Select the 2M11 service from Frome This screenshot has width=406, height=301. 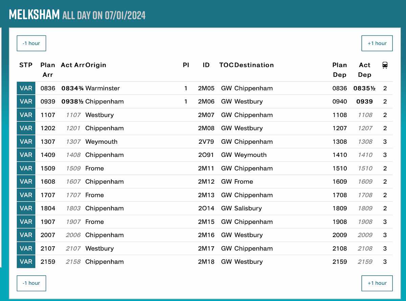coord(206,168)
